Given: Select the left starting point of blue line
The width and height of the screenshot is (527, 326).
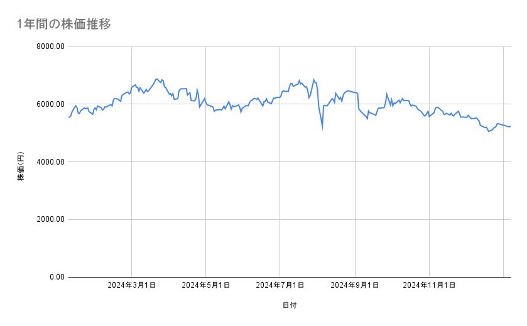Looking at the screenshot, I should (68, 117).
